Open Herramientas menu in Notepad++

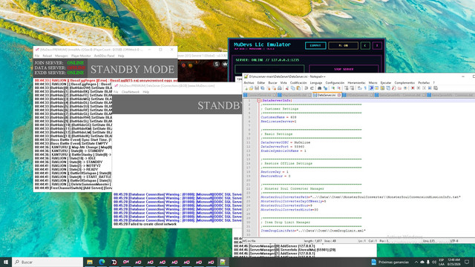click(356, 82)
